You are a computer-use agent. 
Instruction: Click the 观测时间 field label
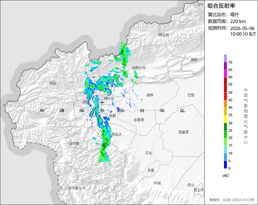(x=218, y=28)
